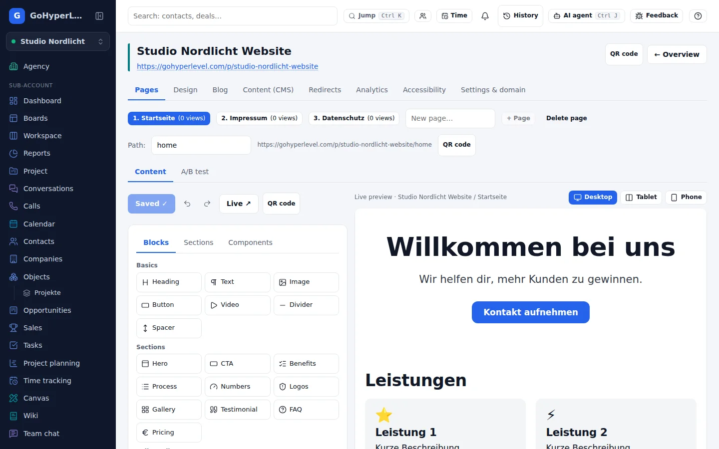719x449 pixels.
Task: Switch to the Sections tab
Action: click(x=198, y=242)
